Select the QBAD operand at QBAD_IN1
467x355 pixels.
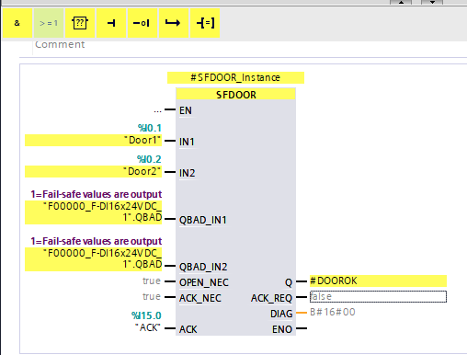tap(93, 212)
